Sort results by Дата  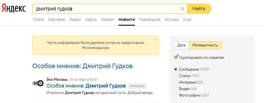pos(181,45)
